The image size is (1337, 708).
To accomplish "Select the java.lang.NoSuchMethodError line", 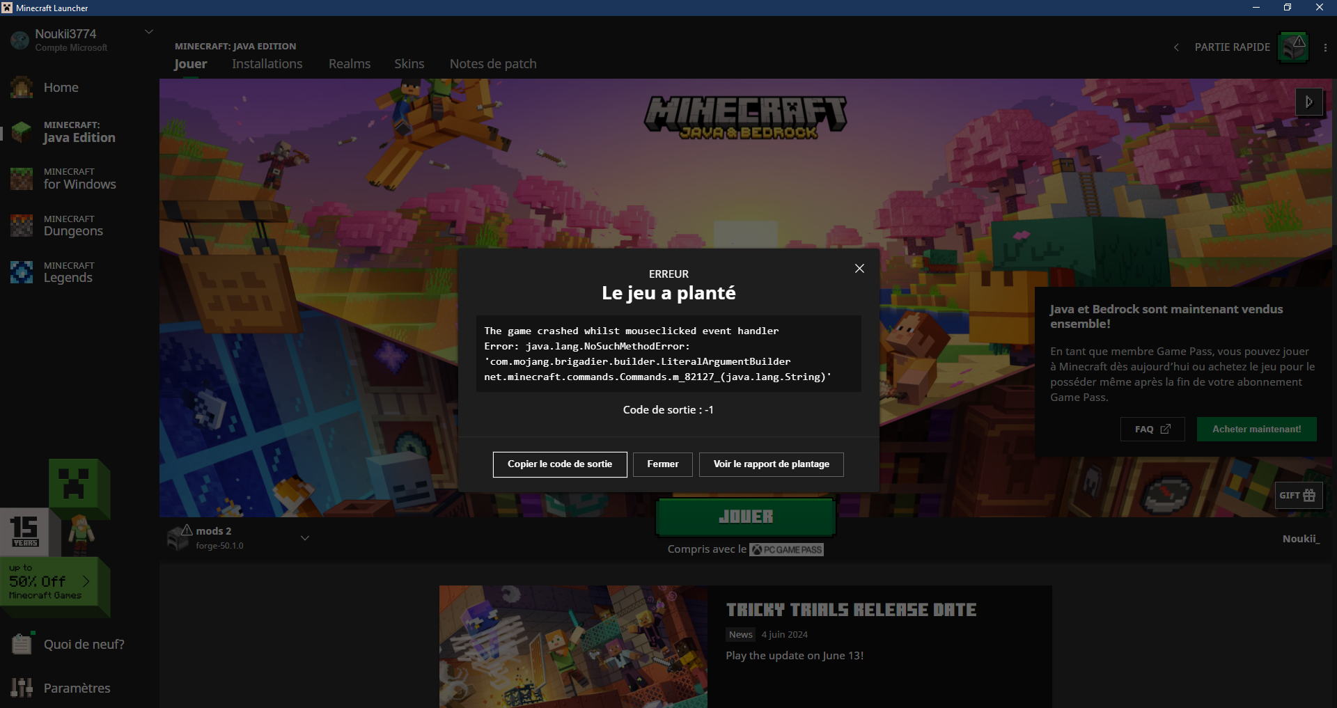I will click(x=587, y=346).
